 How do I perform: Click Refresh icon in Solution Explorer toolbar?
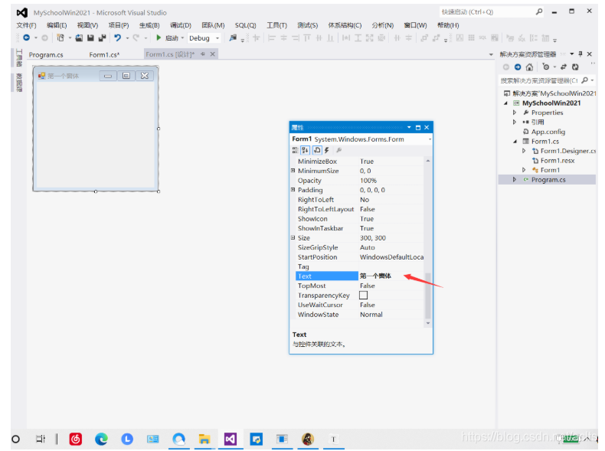575,67
